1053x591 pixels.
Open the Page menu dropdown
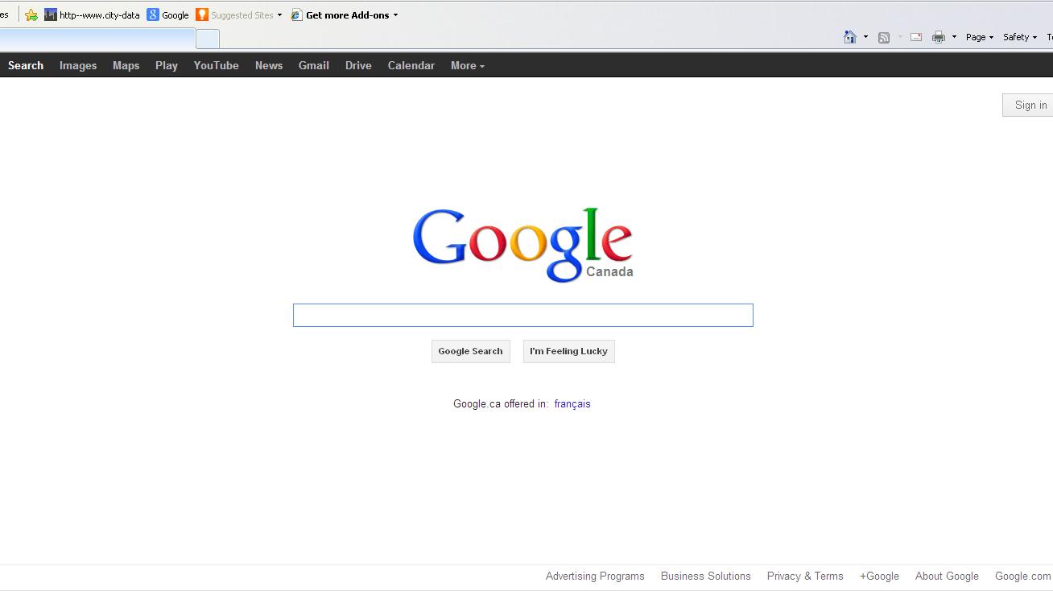(980, 37)
